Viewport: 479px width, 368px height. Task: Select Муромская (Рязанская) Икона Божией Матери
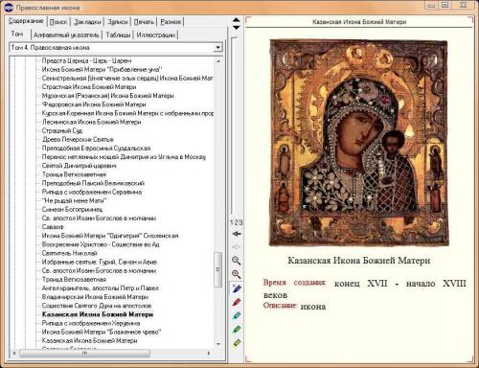point(108,96)
